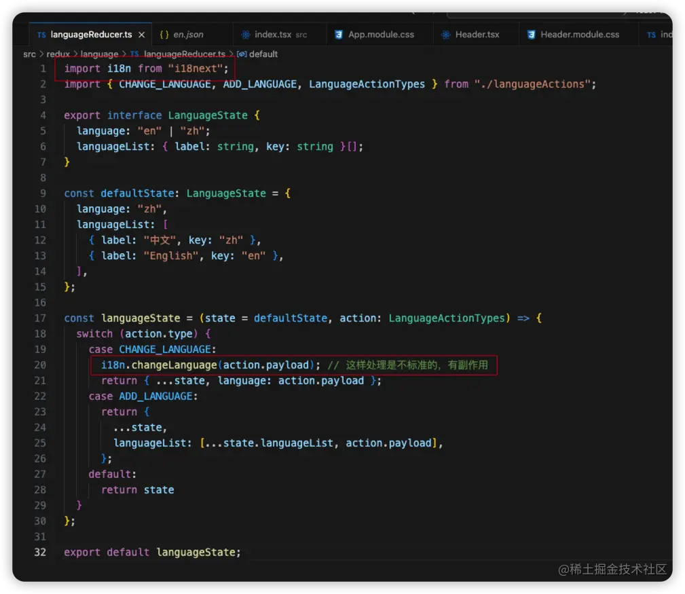Click export default languageState statement
Screen dimensions: 685x594
point(152,553)
